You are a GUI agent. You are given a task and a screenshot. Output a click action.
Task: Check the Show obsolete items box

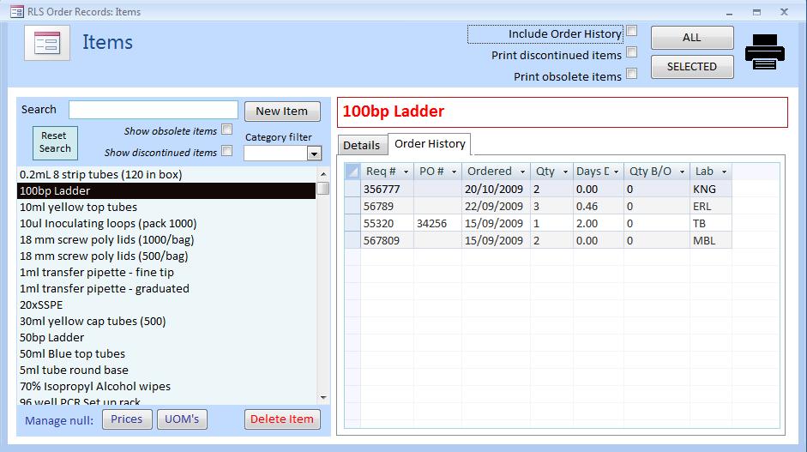[226, 130]
